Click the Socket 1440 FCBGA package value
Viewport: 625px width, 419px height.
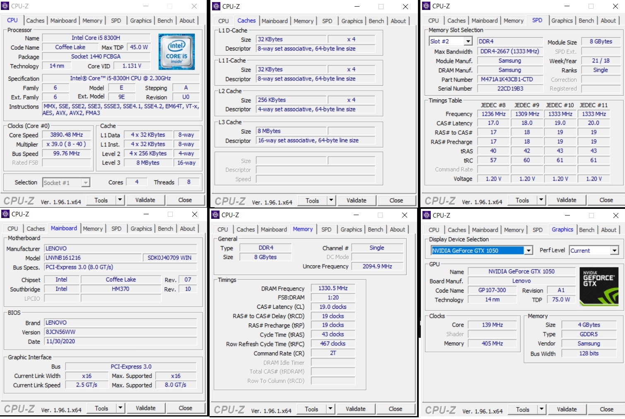[x=96, y=56]
